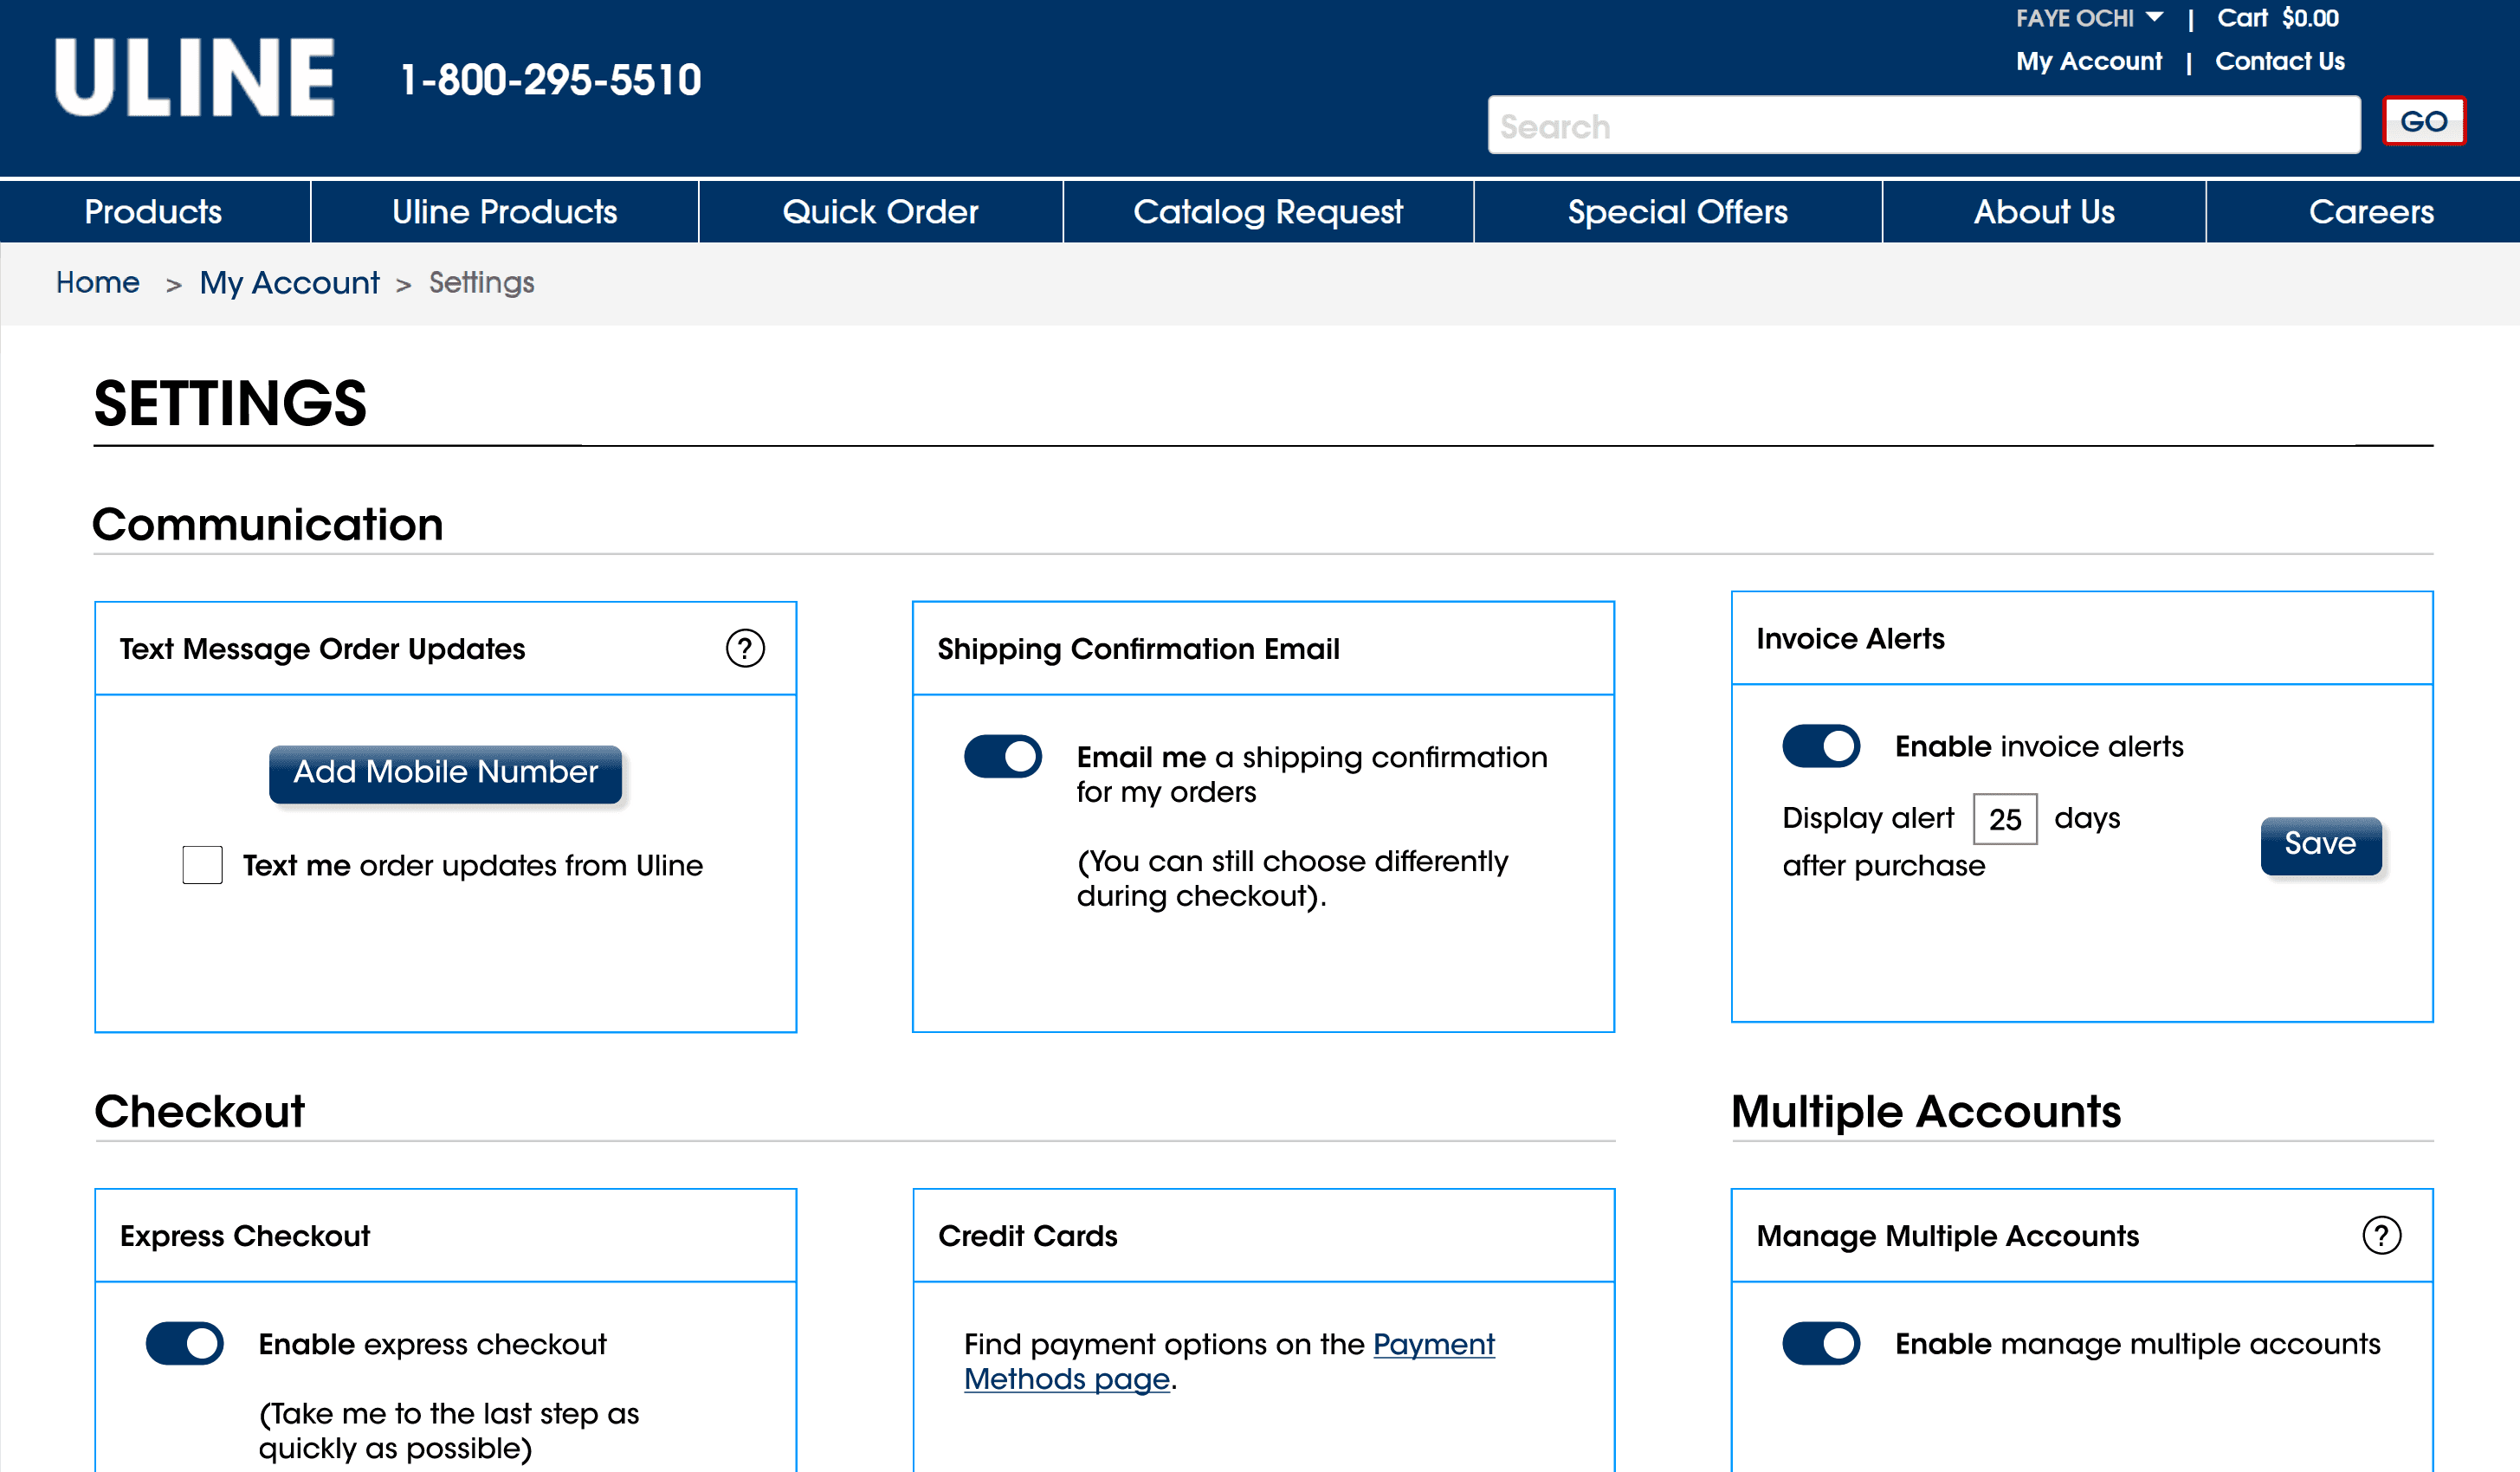Click the My Account breadcrumb link
Image resolution: width=2520 pixels, height=1472 pixels.
click(289, 283)
